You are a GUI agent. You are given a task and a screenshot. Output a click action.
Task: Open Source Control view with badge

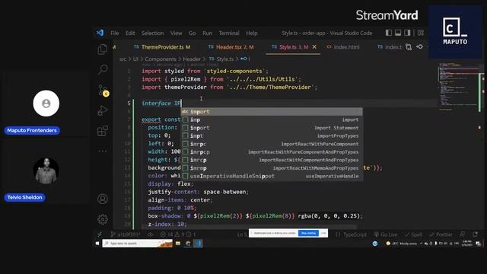103,91
